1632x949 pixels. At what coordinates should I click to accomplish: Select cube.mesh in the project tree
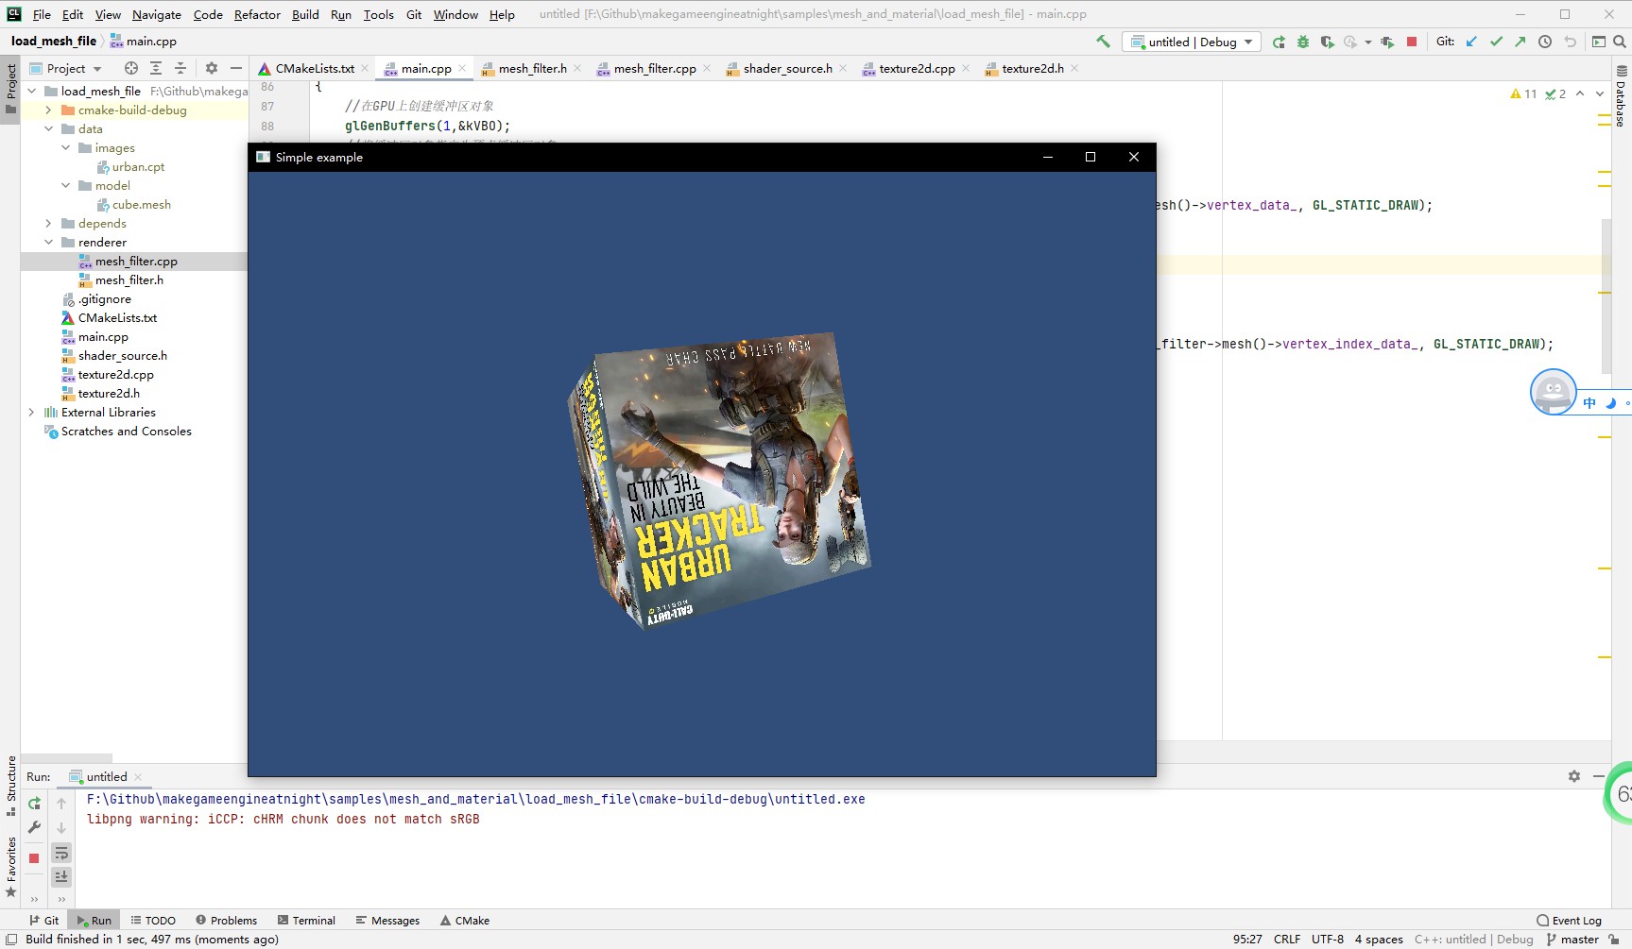(x=142, y=205)
